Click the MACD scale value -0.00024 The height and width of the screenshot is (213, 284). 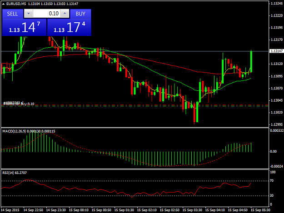click(276, 166)
